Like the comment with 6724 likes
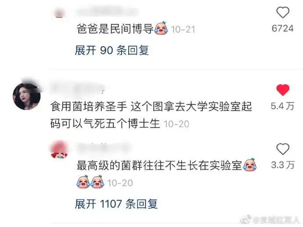The height and width of the screenshot is (227, 303). tap(283, 12)
